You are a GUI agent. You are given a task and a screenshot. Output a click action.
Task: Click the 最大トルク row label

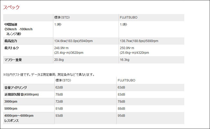12,48
